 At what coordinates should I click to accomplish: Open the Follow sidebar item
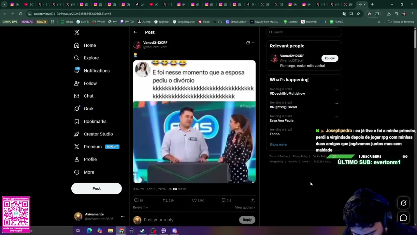85,83
